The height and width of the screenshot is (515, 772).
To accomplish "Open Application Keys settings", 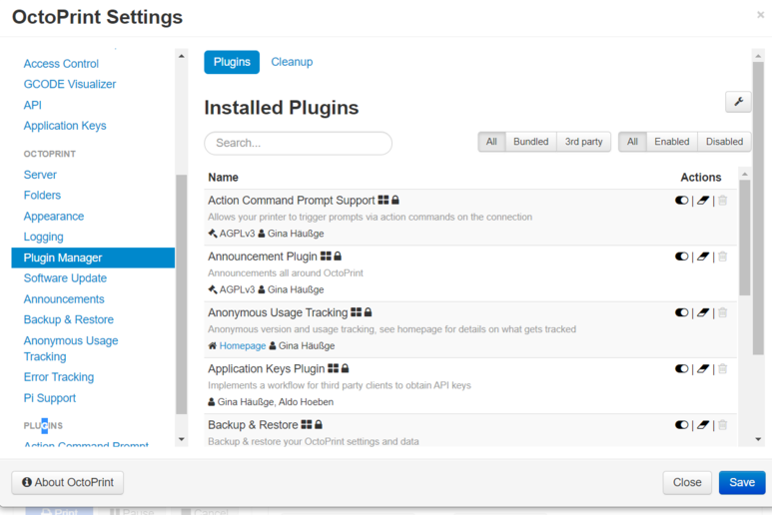I will point(65,126).
